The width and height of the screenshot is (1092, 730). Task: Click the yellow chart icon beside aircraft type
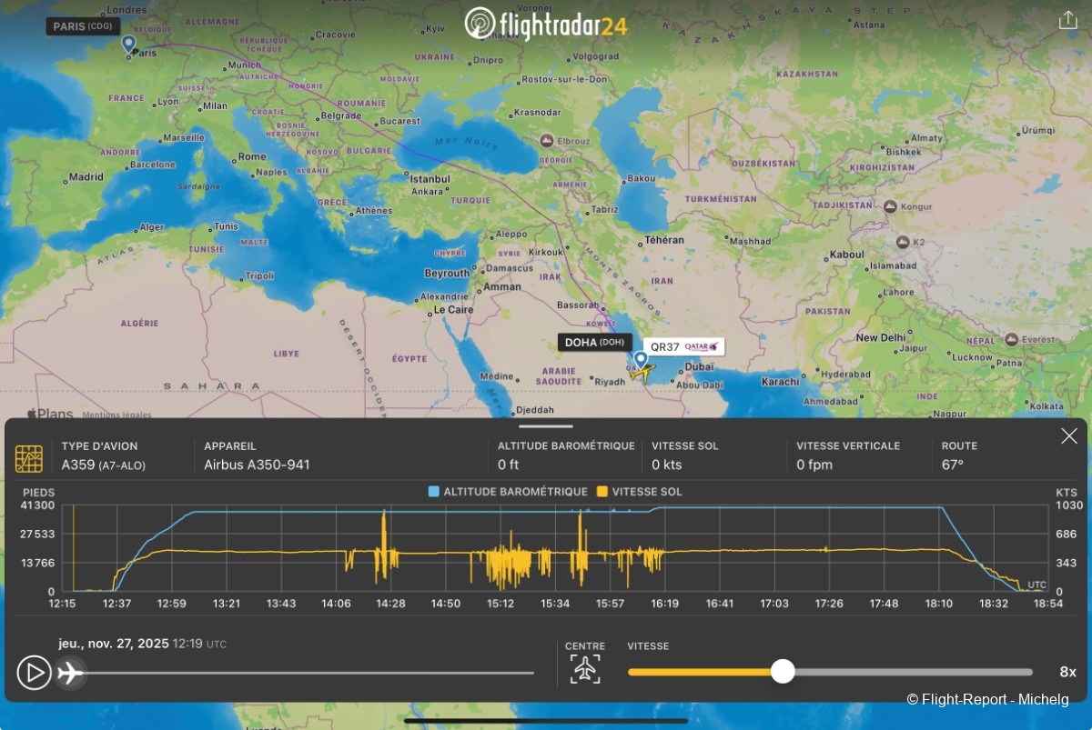[x=29, y=458]
